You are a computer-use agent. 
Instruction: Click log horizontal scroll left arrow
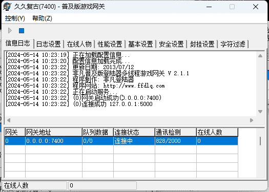tap(9, 120)
